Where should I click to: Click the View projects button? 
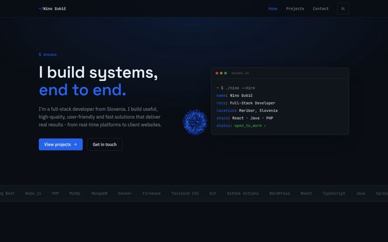click(60, 145)
